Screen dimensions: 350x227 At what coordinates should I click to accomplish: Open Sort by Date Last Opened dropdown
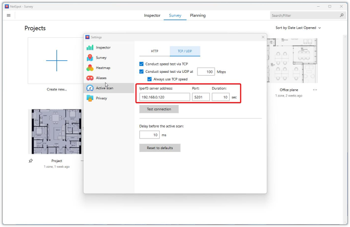pos(298,28)
